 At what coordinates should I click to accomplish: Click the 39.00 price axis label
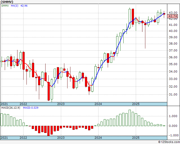point(173,37)
